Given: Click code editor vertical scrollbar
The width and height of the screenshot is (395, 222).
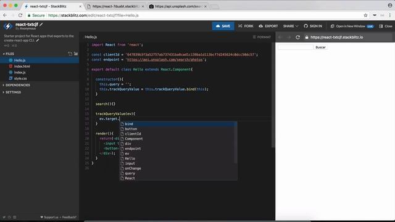Looking at the screenshot, I should pyautogui.click(x=273, y=94).
